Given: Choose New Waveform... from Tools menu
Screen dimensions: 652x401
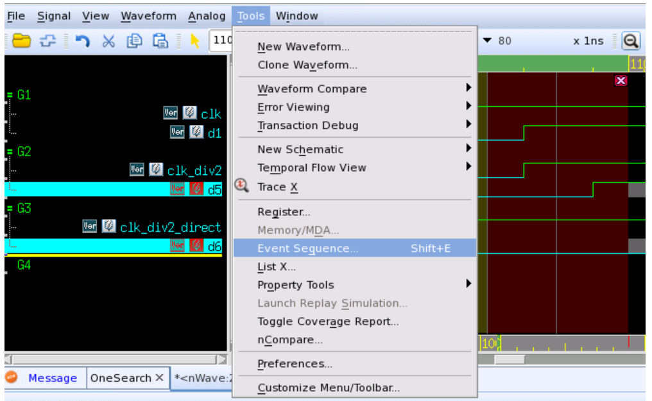Looking at the screenshot, I should tap(354, 47).
